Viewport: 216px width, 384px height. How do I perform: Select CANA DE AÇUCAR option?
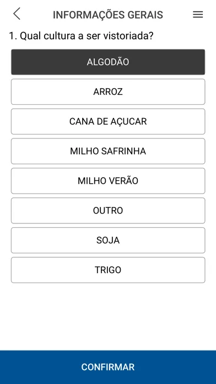click(x=108, y=121)
